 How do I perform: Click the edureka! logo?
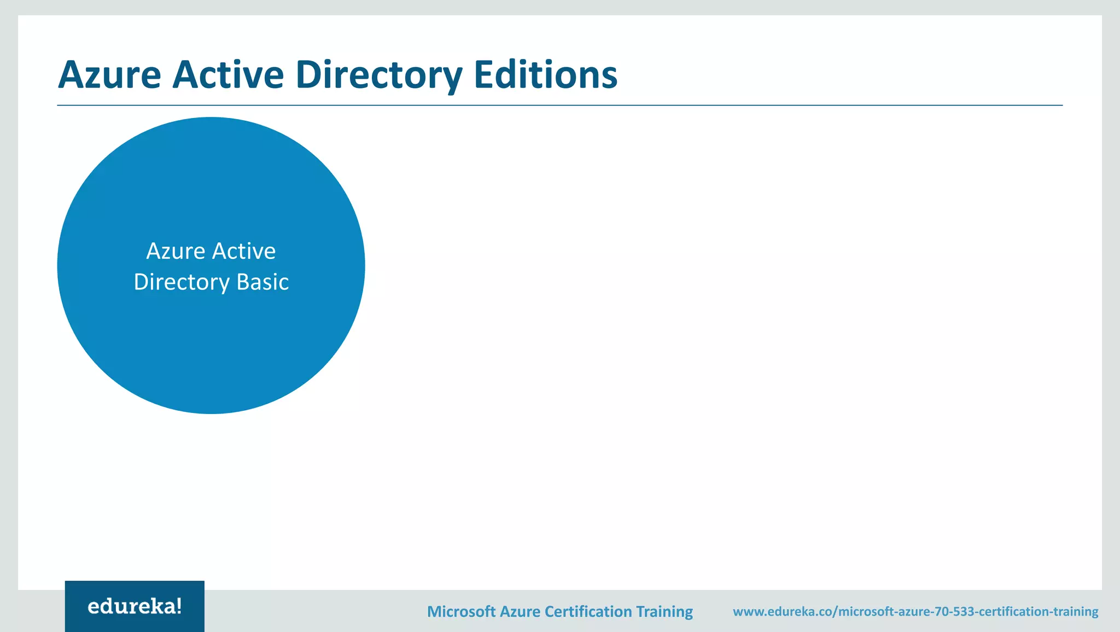point(135,606)
